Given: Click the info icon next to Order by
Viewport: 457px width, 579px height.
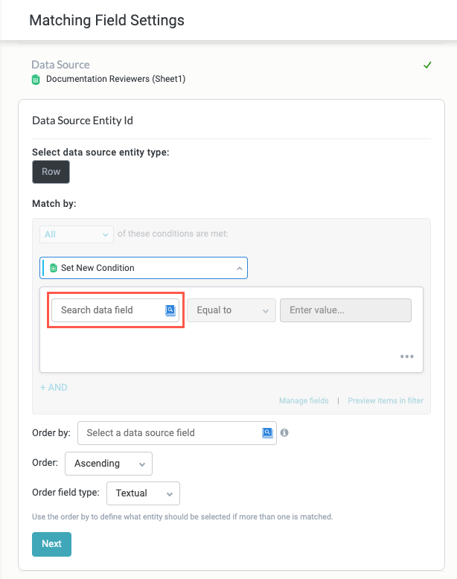Looking at the screenshot, I should [285, 432].
